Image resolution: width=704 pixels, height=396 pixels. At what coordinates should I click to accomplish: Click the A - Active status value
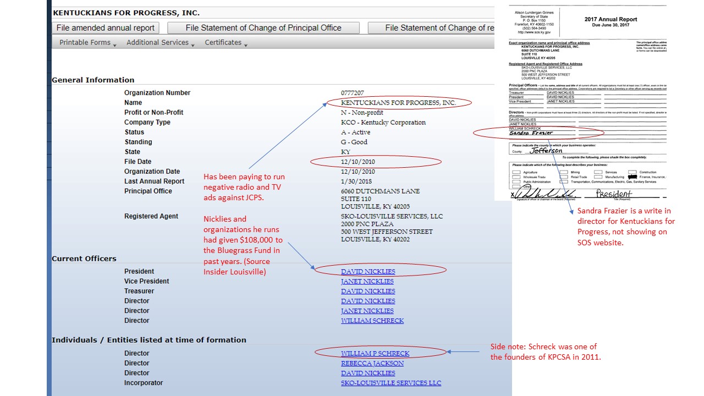(x=356, y=133)
